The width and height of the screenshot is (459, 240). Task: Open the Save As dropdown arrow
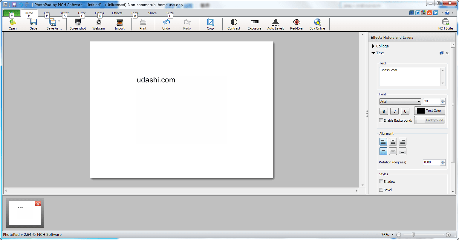point(59,21)
